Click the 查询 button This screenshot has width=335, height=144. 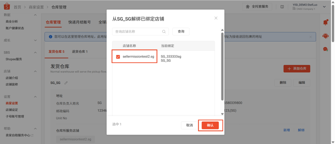(181, 31)
